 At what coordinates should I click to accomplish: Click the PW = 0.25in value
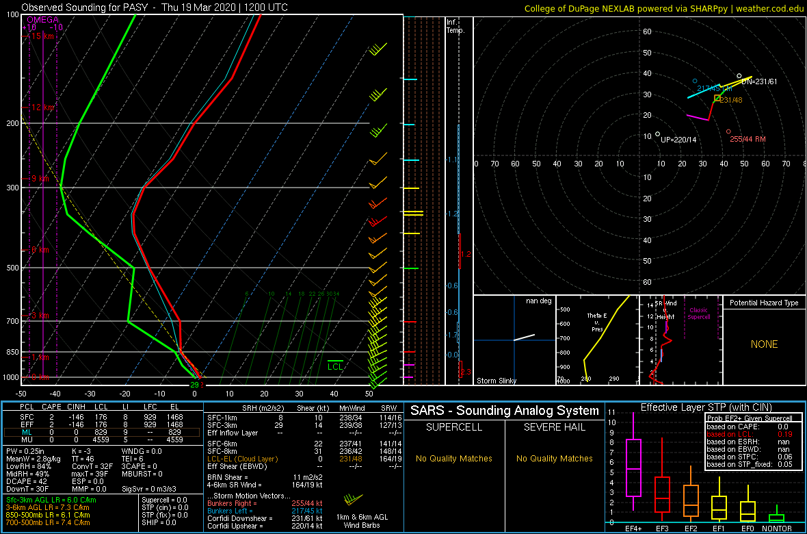pos(26,452)
